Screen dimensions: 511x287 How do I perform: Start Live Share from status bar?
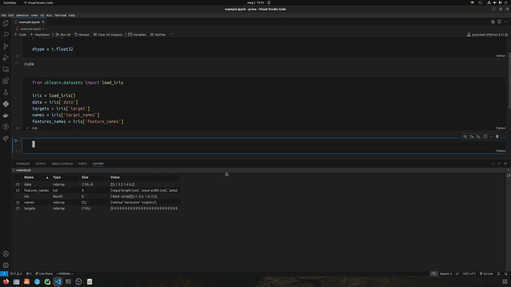click(x=44, y=273)
